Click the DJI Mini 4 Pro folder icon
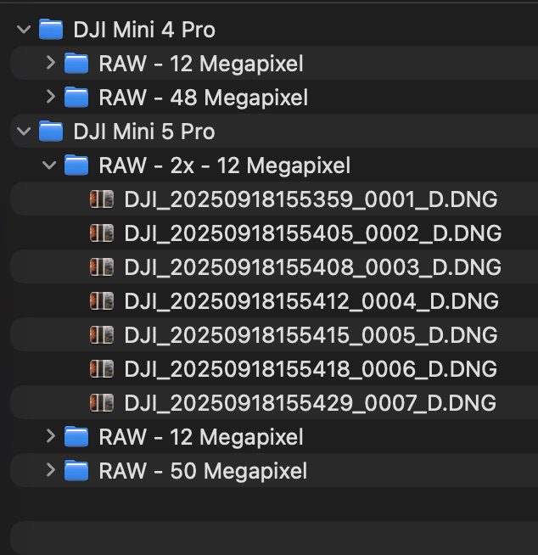Screen dimensions: 538x555 [52, 30]
